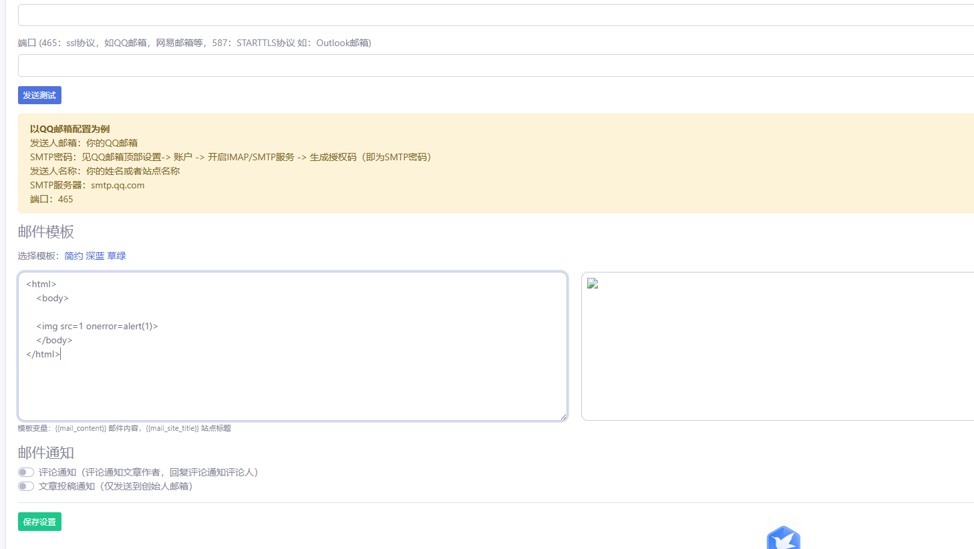Select the 草绿 email template
974x549 pixels.
116,255
